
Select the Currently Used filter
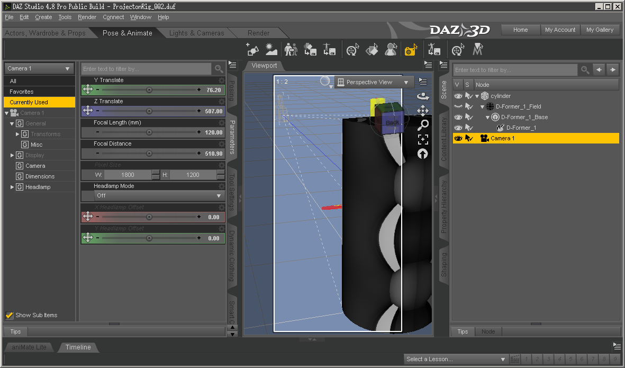coord(39,103)
